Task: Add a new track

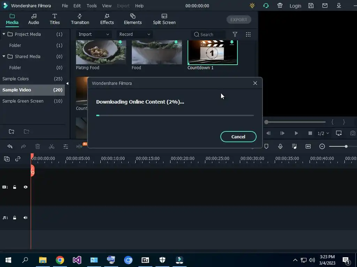Action: click(7, 159)
